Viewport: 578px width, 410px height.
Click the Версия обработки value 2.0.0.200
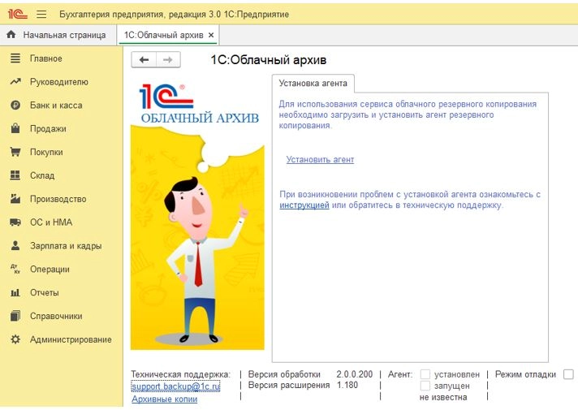(354, 374)
